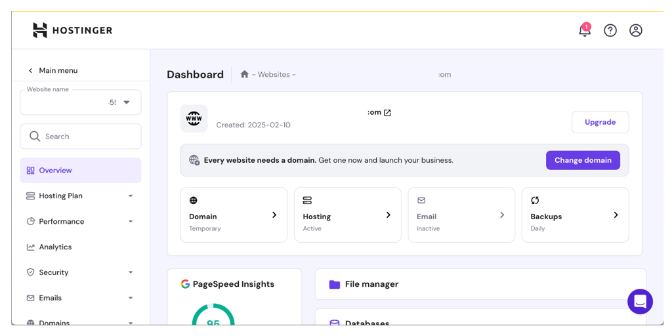Select Analytics in the sidebar
This screenshot has height=336, width=672.
(x=81, y=247)
